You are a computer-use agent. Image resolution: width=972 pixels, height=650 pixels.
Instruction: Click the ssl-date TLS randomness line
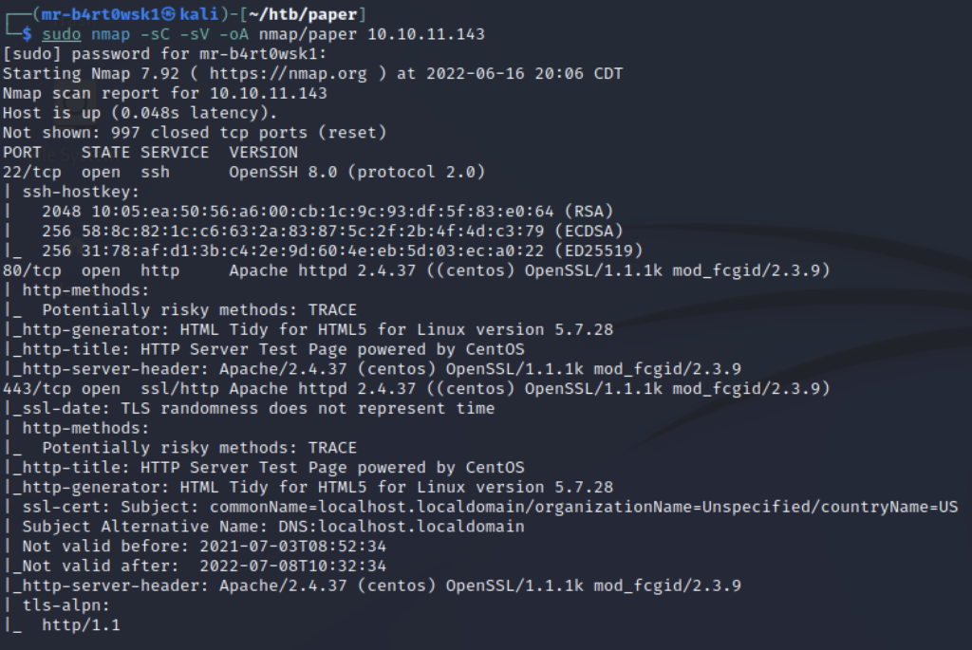(x=250, y=408)
